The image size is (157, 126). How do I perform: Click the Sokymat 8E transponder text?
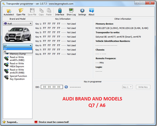118,37
